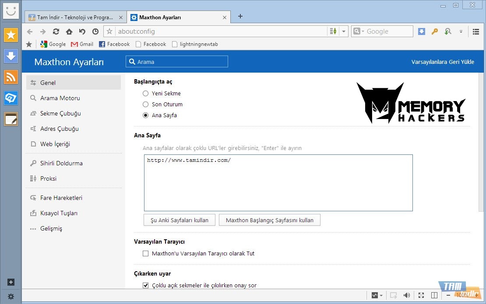Screen dimensions: 486x304
Task: Open the Downloads sidebar panel icon
Action: pos(11,56)
